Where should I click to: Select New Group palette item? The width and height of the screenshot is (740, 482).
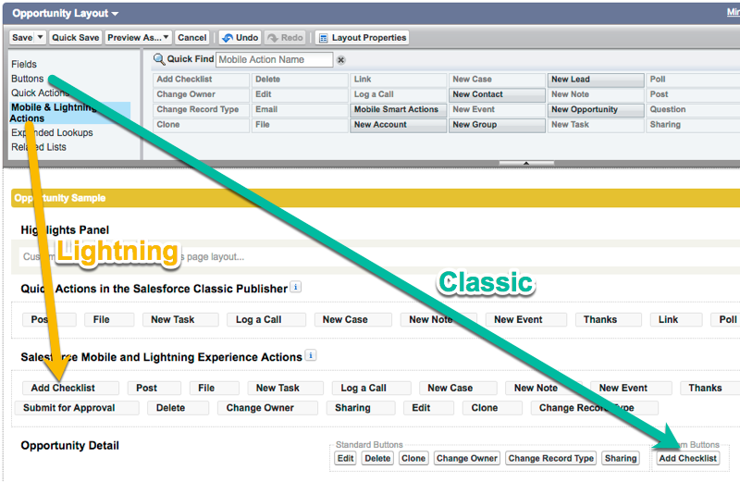point(497,125)
